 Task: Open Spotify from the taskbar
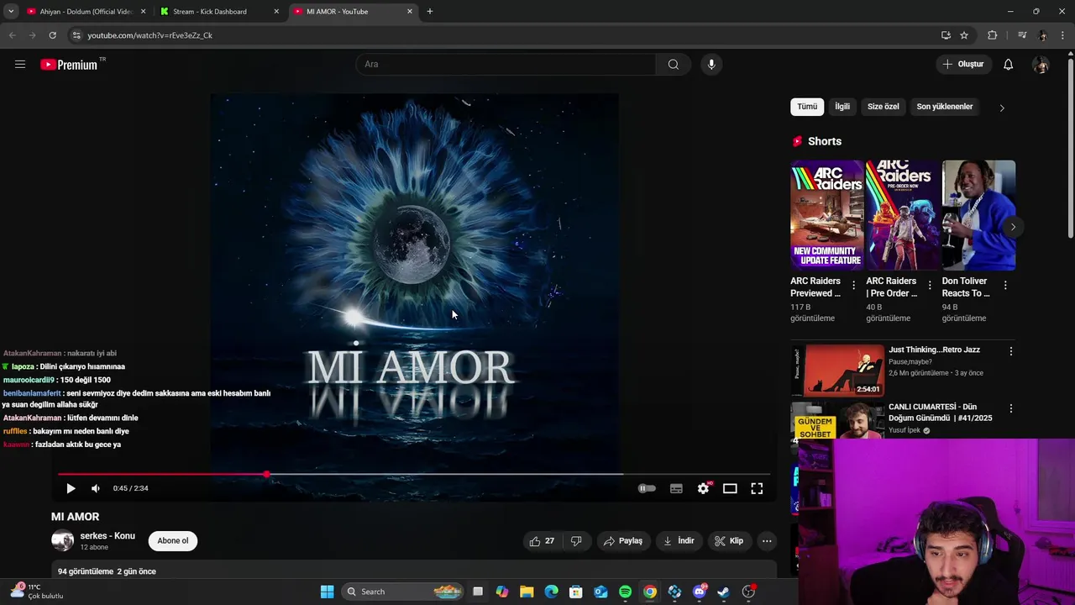point(625,592)
